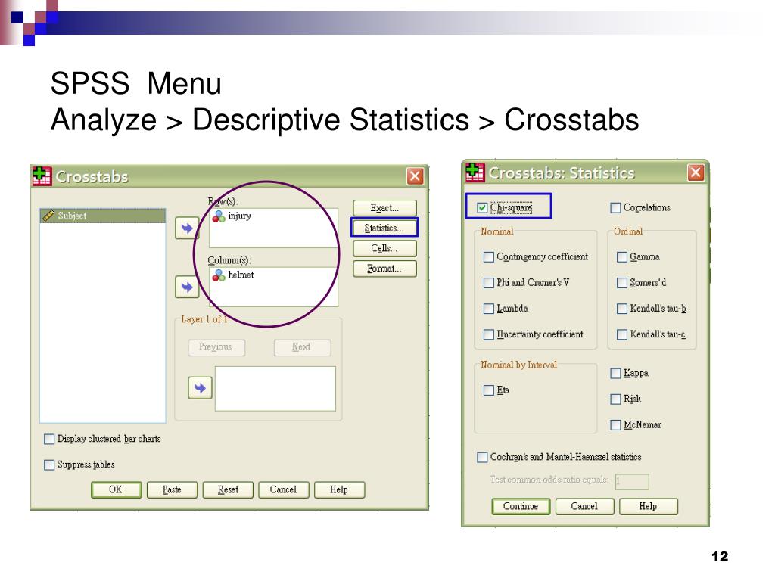This screenshot has width=775, height=581.
Task: Open Help in the Crosstabs dialog
Action: [x=339, y=489]
